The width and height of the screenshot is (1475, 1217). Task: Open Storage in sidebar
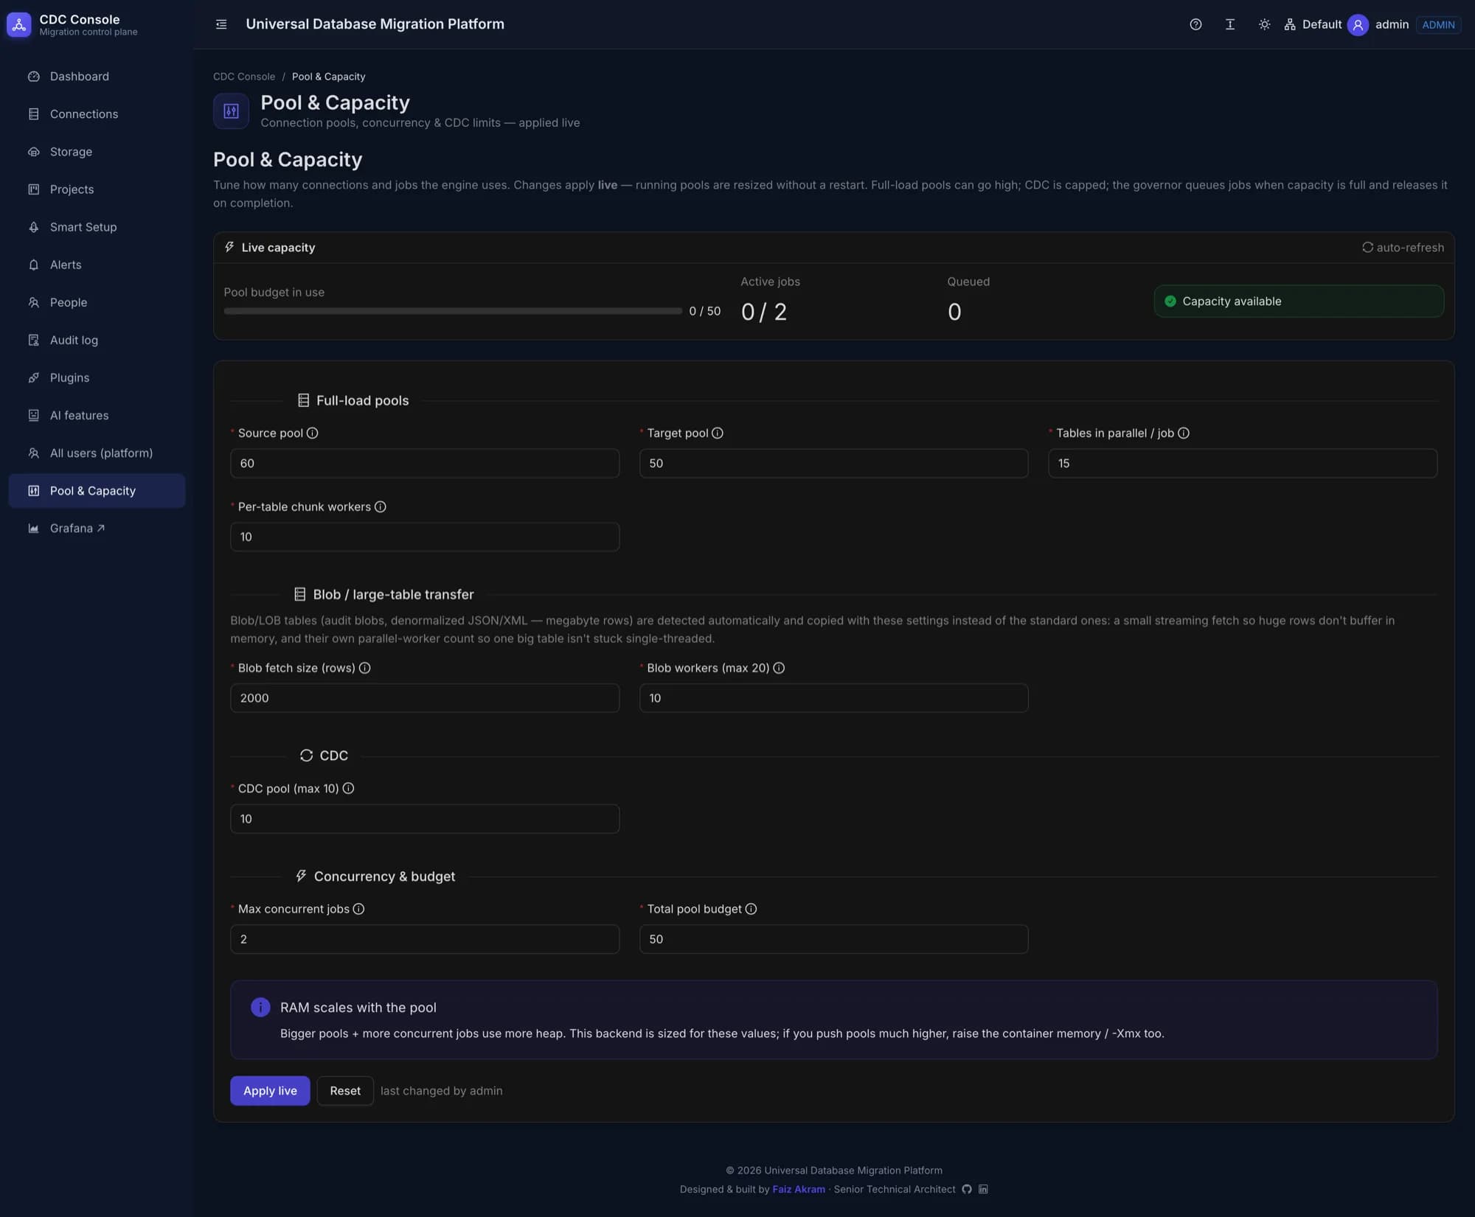97,152
